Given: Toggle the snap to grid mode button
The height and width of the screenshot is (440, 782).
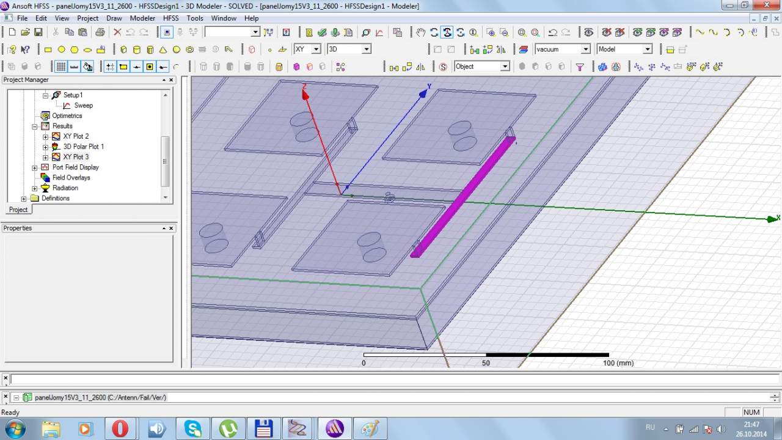Looking at the screenshot, I should 110,67.
